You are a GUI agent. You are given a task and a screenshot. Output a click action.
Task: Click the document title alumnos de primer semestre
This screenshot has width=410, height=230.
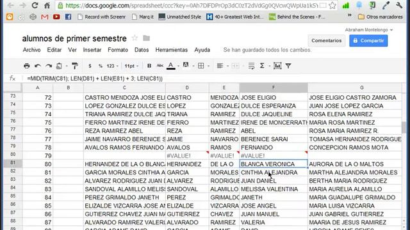coord(74,38)
